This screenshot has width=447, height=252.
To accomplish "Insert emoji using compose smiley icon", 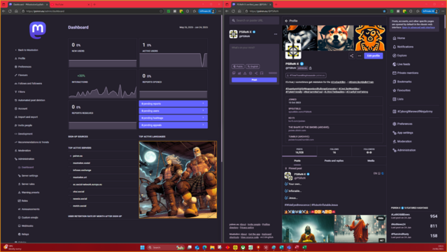I will pos(250,73).
